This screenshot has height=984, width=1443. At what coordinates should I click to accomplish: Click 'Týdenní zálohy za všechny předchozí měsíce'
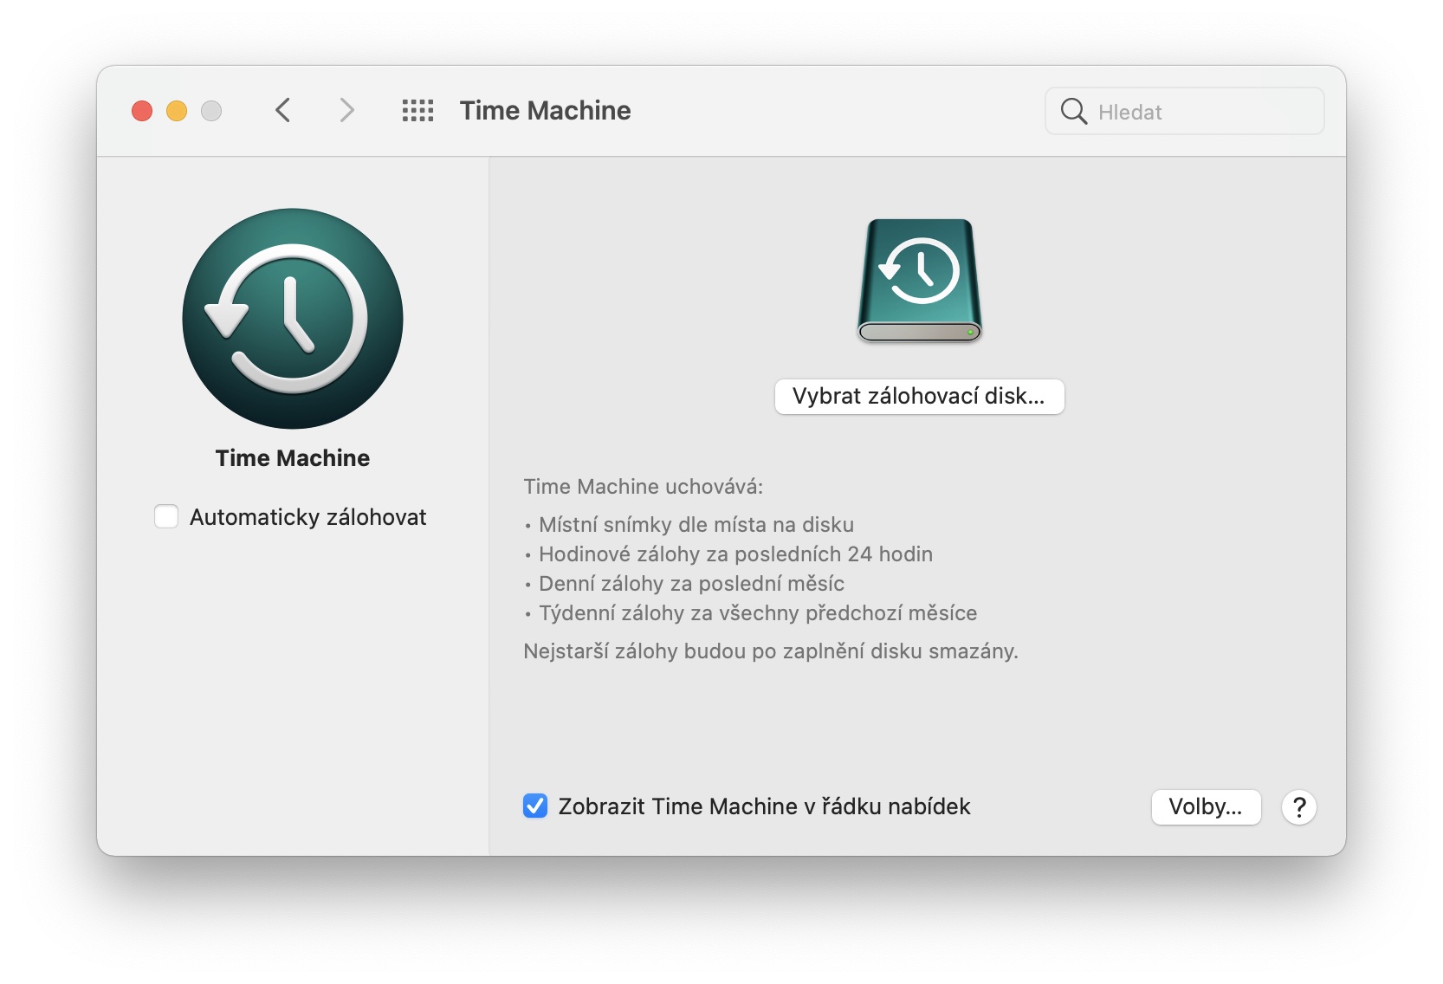point(758,613)
